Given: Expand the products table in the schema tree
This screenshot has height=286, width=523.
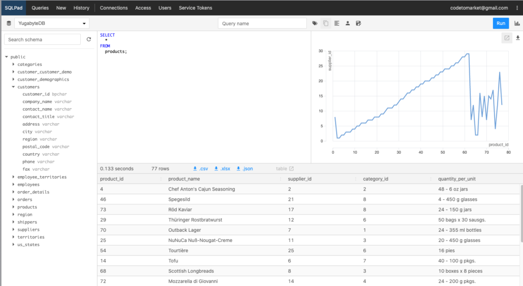Looking at the screenshot, I should tap(14, 207).
